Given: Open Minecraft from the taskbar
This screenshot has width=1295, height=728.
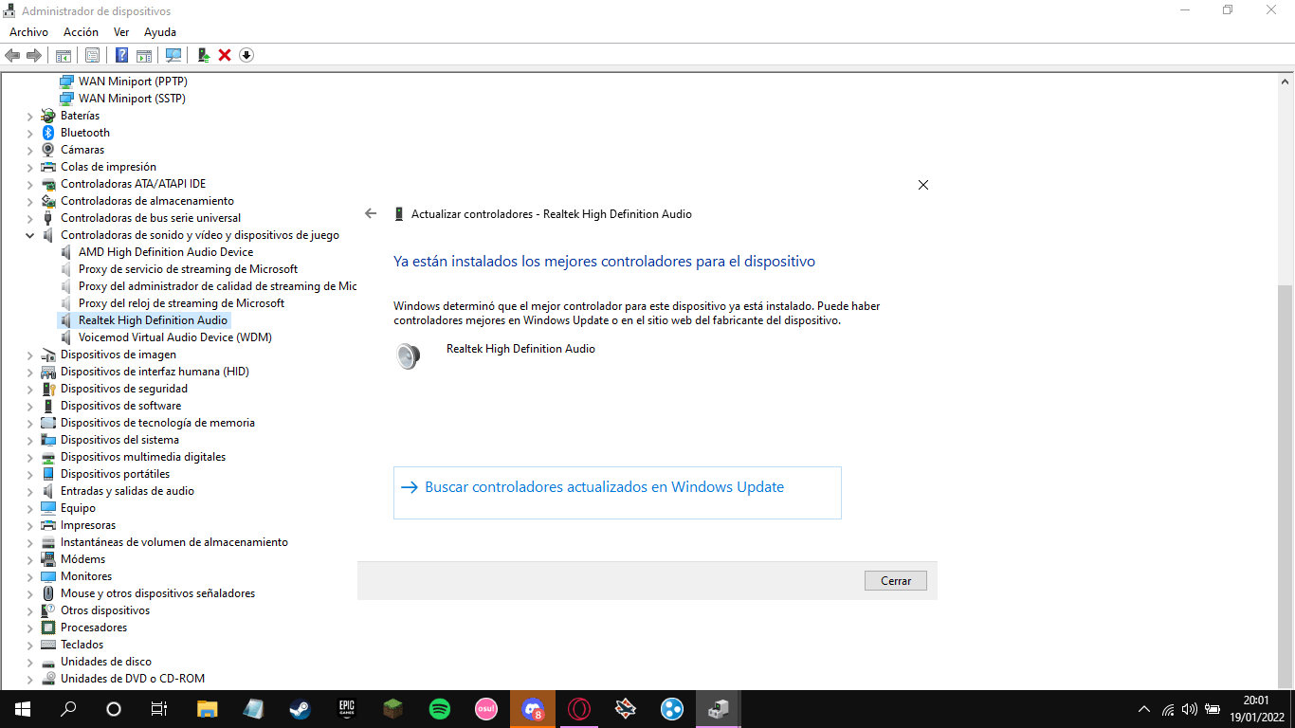Looking at the screenshot, I should pos(392,709).
